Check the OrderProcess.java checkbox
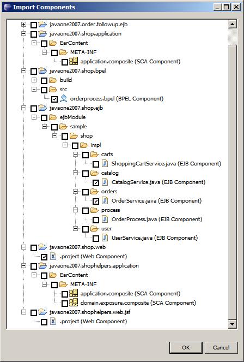This screenshot has width=244, height=362. tap(96, 220)
